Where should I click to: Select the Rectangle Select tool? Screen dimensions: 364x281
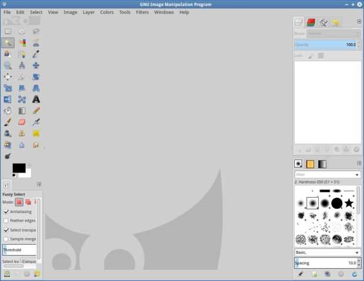(8, 31)
